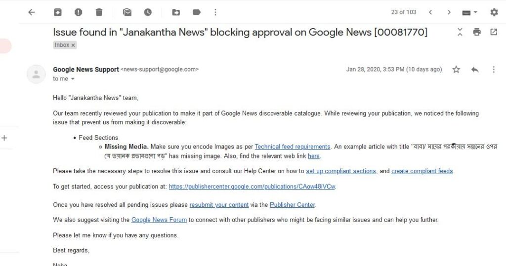506x266 pixels.
Task: Archive this email
Action: [57, 12]
